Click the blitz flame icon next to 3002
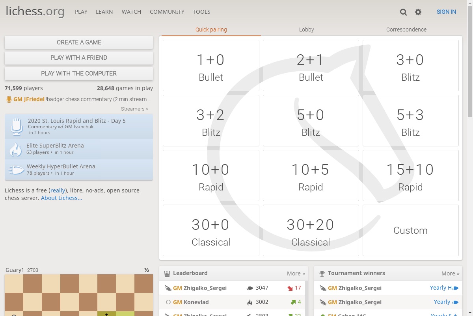This screenshot has width=473, height=316. pyautogui.click(x=250, y=302)
